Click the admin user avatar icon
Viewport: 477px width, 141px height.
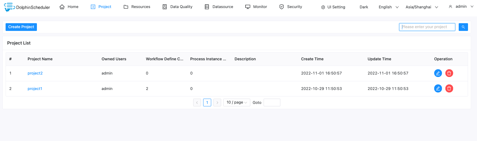451,6
